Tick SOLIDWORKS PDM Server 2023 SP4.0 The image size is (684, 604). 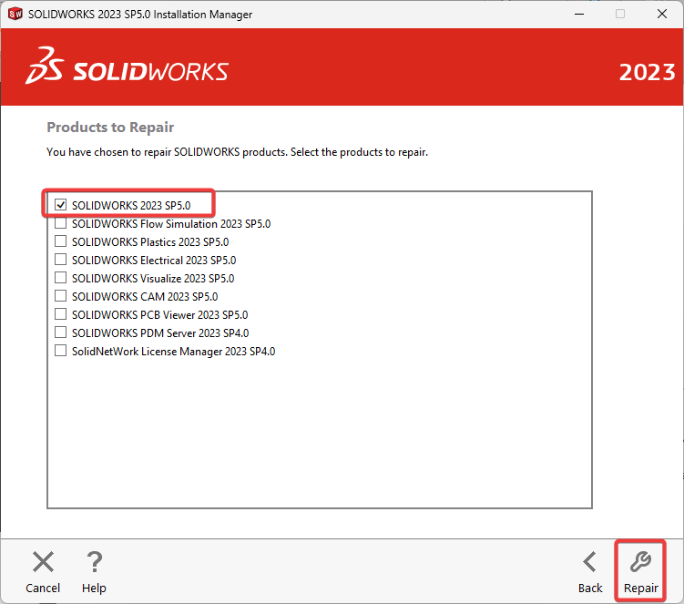61,333
